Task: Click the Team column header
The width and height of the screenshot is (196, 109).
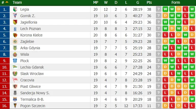Action: (17, 3)
